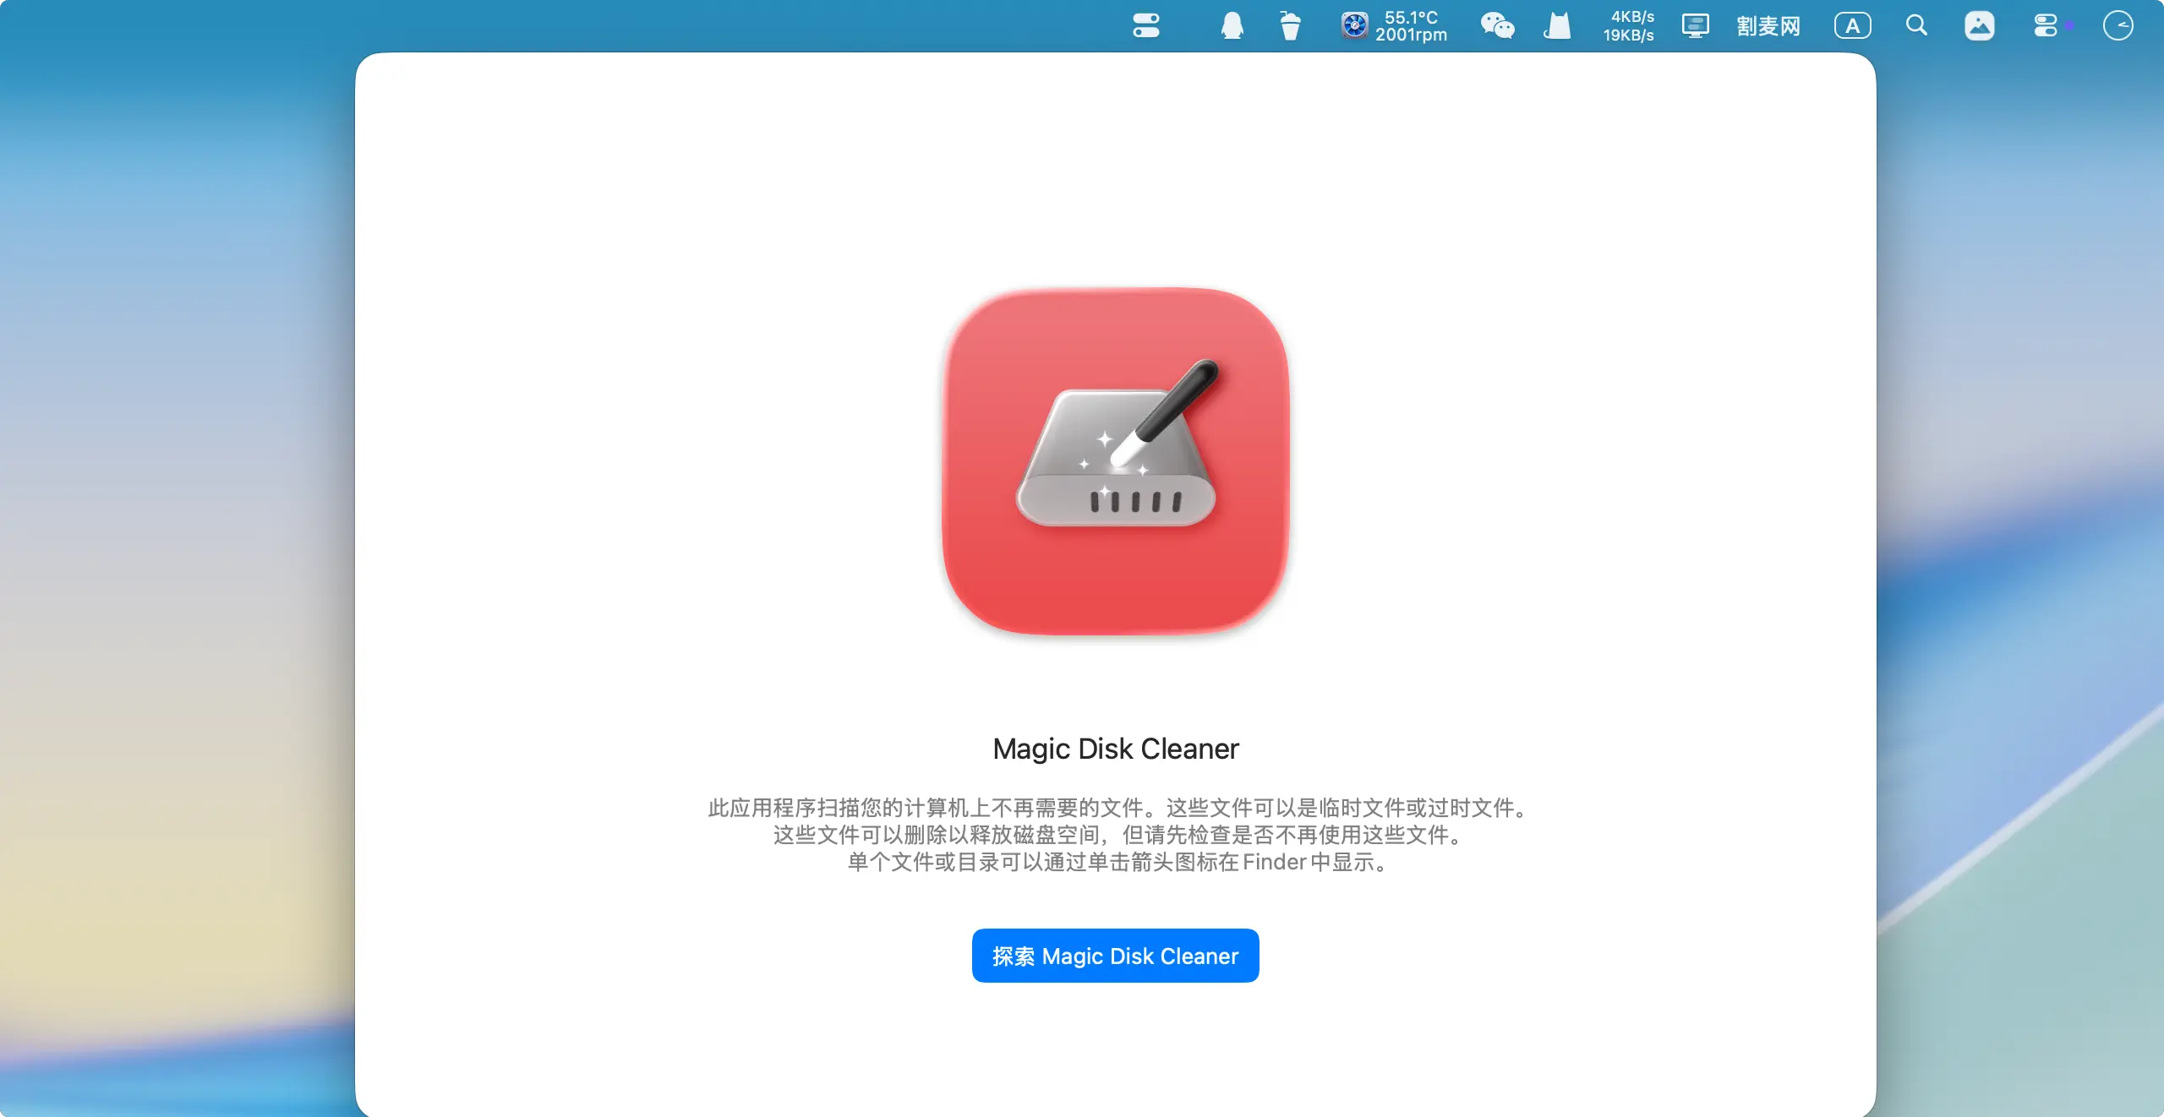Screen dimensions: 2164x1117
Task: Click the 19KB/s download speed readout
Action: (1629, 35)
